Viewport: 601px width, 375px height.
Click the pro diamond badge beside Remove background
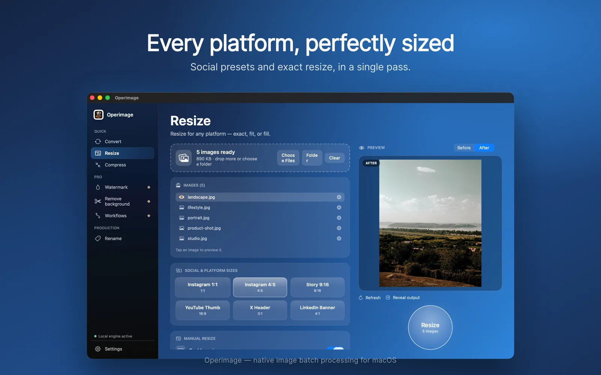click(149, 201)
